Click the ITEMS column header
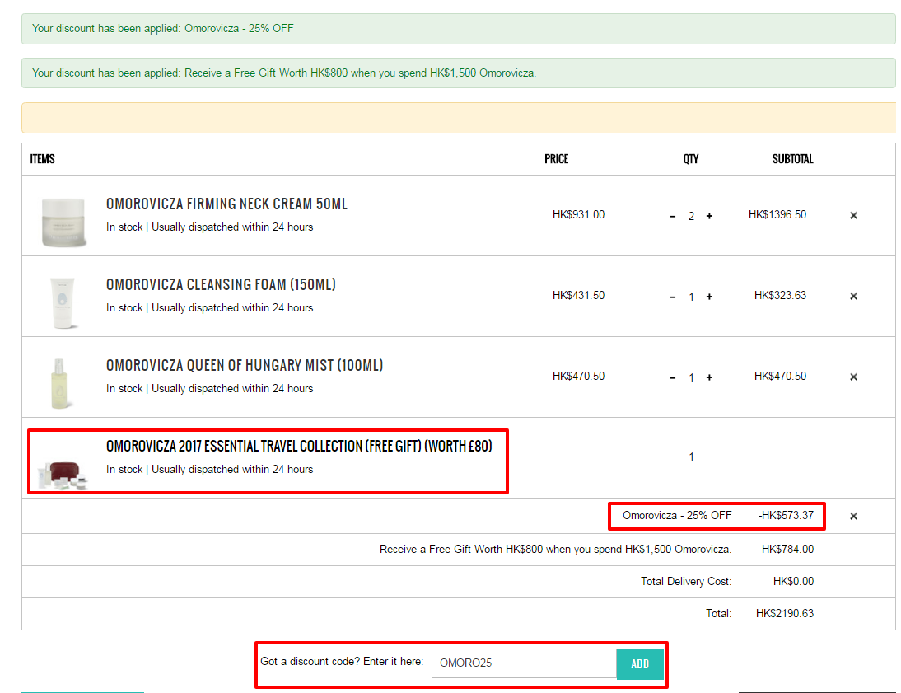 pos(43,159)
